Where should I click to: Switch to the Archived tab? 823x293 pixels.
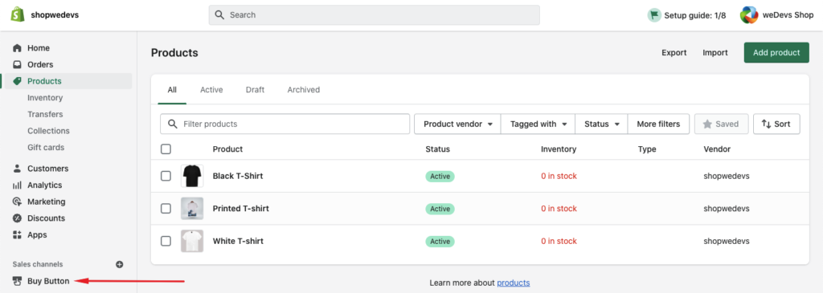coord(303,90)
